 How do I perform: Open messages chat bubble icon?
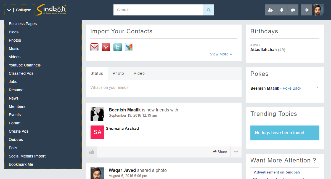[x=293, y=10]
